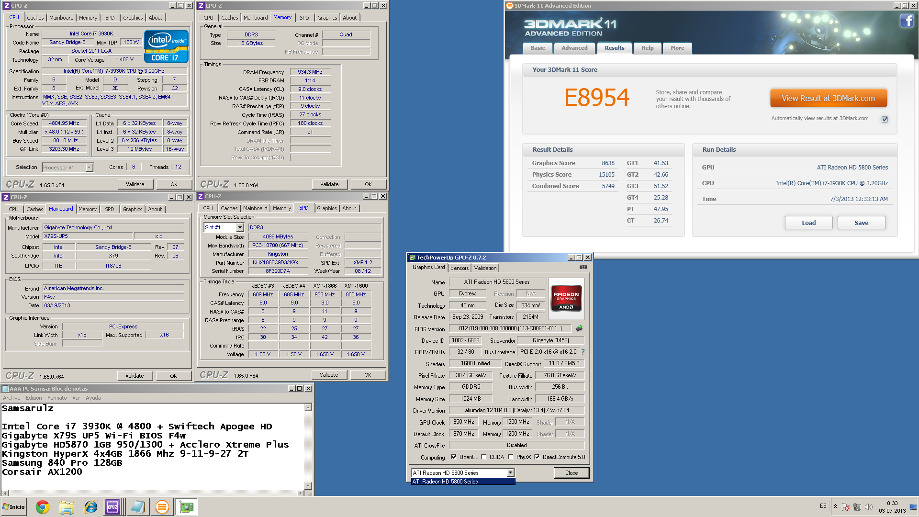The height and width of the screenshot is (517, 919).
Task: Expand the GPU-Z graphics card selector dropdown
Action: 510,473
